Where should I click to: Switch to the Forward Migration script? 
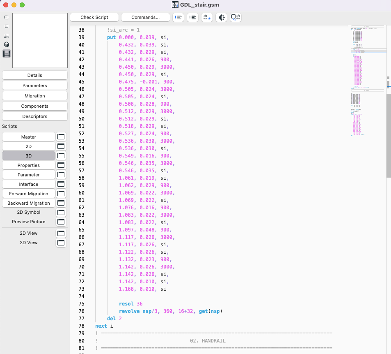click(x=29, y=194)
